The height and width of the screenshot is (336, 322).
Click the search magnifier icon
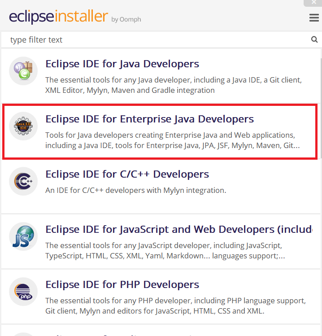[x=314, y=39]
